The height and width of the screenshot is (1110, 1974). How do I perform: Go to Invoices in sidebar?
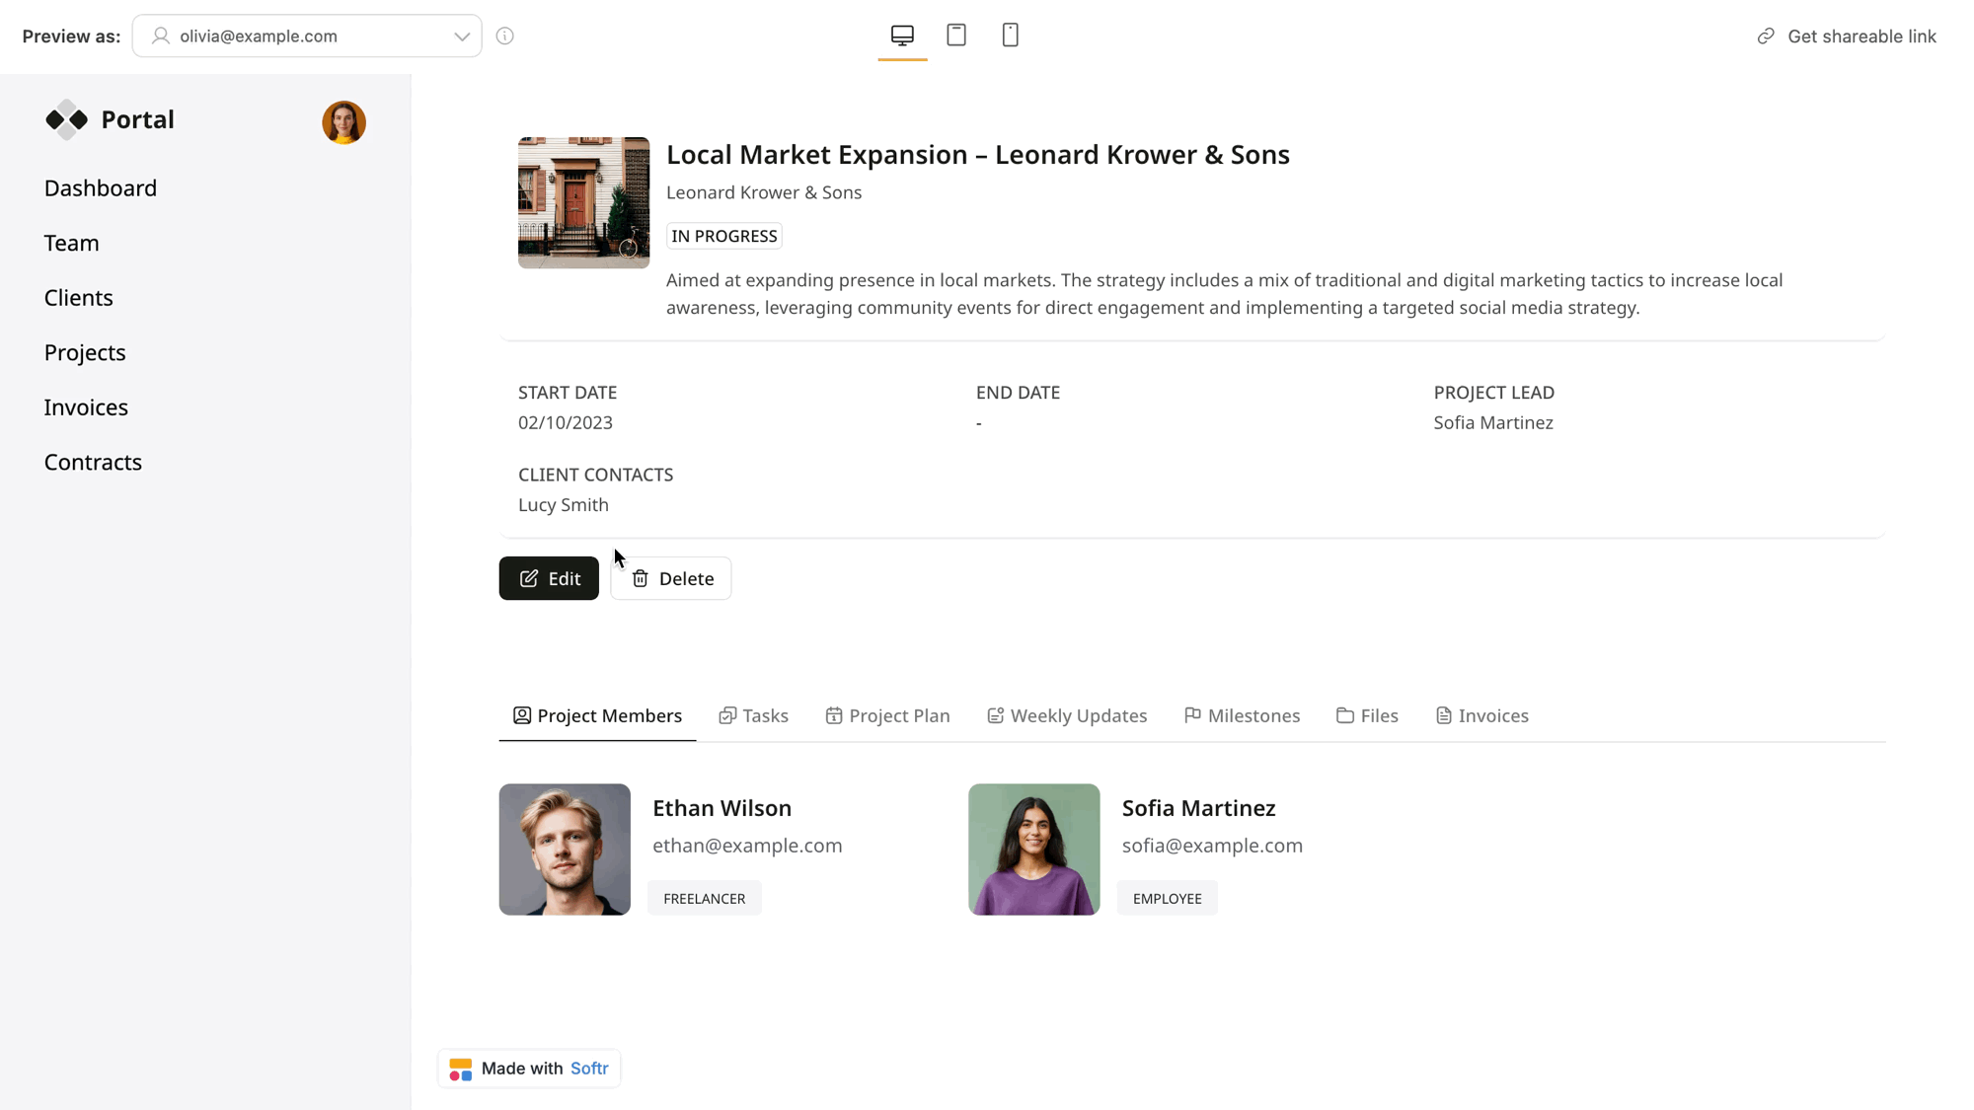[86, 407]
